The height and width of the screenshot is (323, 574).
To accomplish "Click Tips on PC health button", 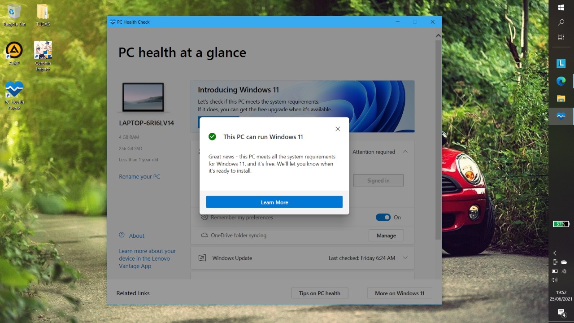I will coord(320,293).
